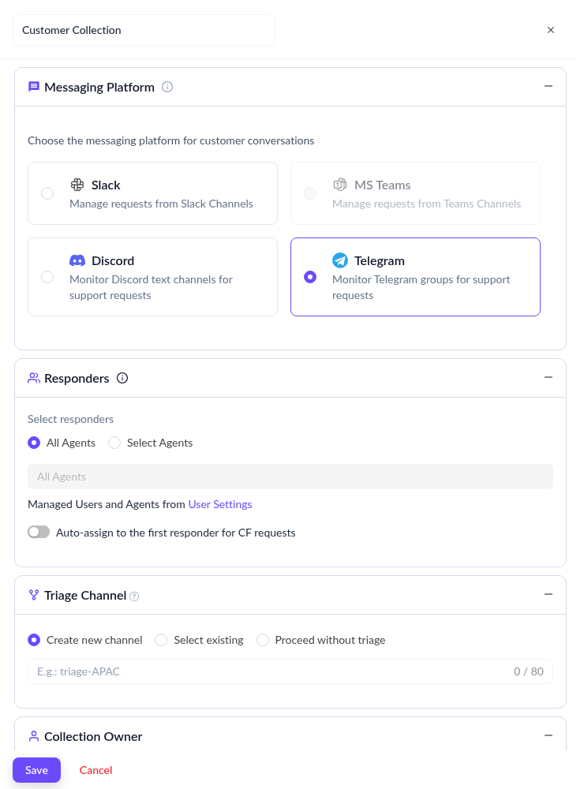Click the Telegram logo icon
Viewport: 584px width, 789px height.
coord(340,260)
